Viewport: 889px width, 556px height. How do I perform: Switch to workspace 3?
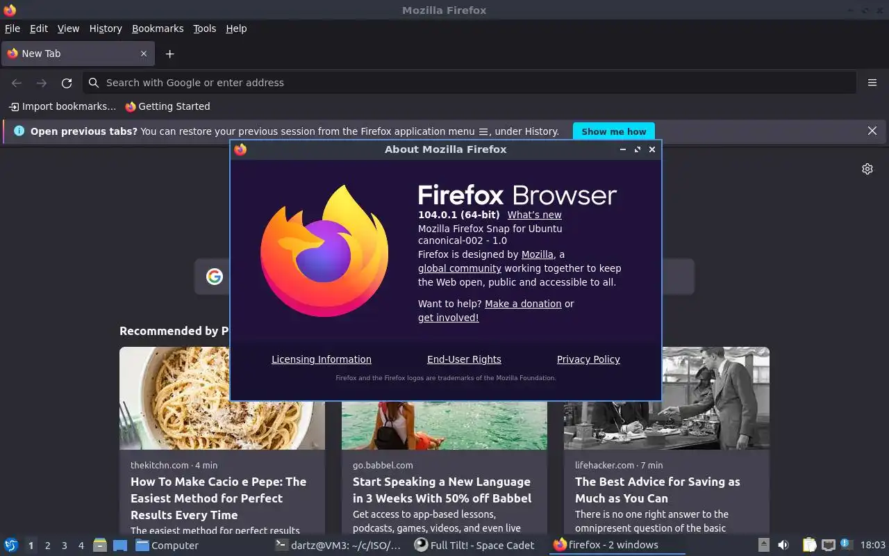(64, 546)
